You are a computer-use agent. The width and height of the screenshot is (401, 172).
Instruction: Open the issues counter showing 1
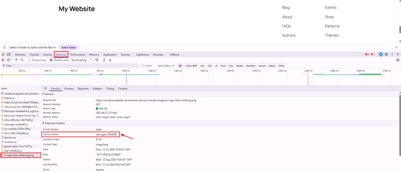point(373,54)
